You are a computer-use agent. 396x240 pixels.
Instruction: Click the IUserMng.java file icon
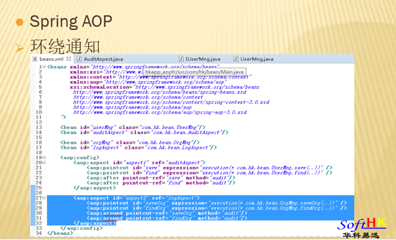(x=181, y=59)
